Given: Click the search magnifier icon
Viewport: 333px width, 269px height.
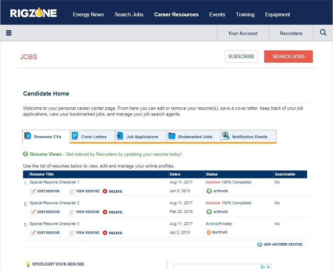Looking at the screenshot, I should click(x=323, y=32).
